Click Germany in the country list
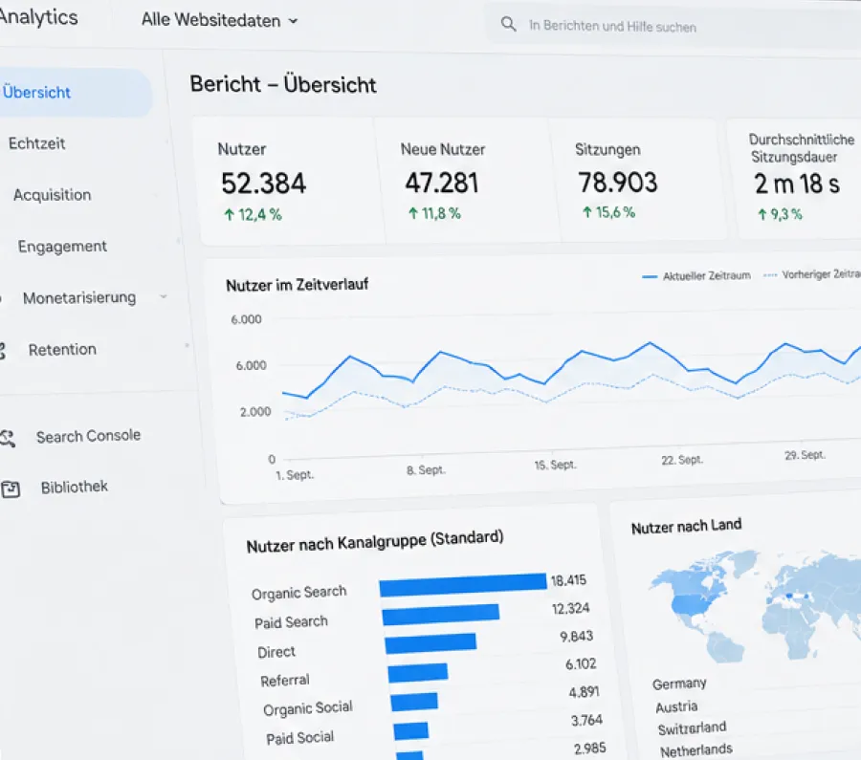This screenshot has height=760, width=861. [679, 684]
